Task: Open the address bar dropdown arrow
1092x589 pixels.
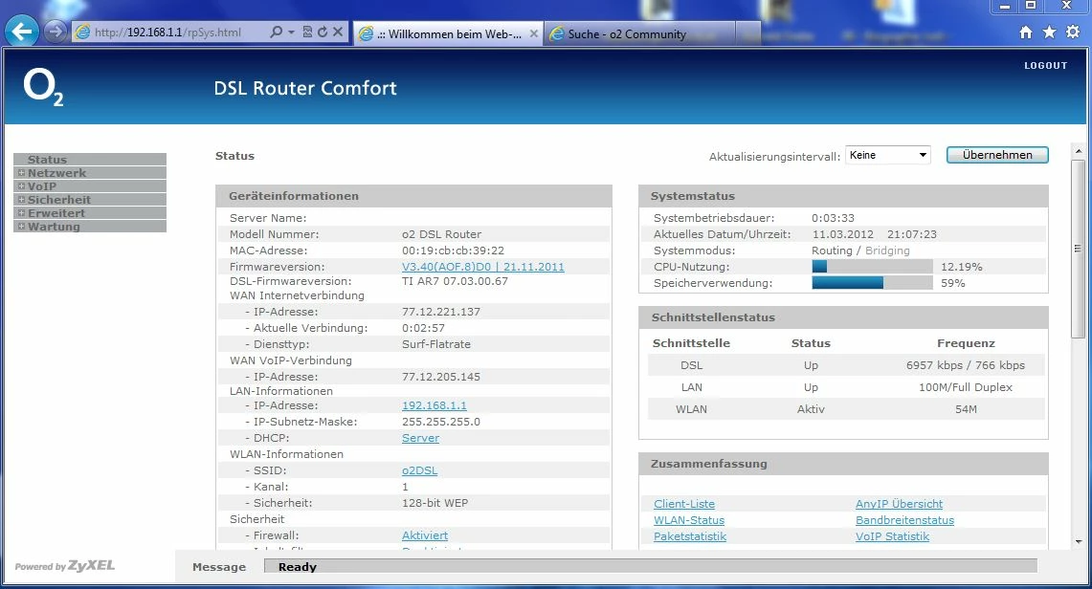Action: tap(291, 32)
